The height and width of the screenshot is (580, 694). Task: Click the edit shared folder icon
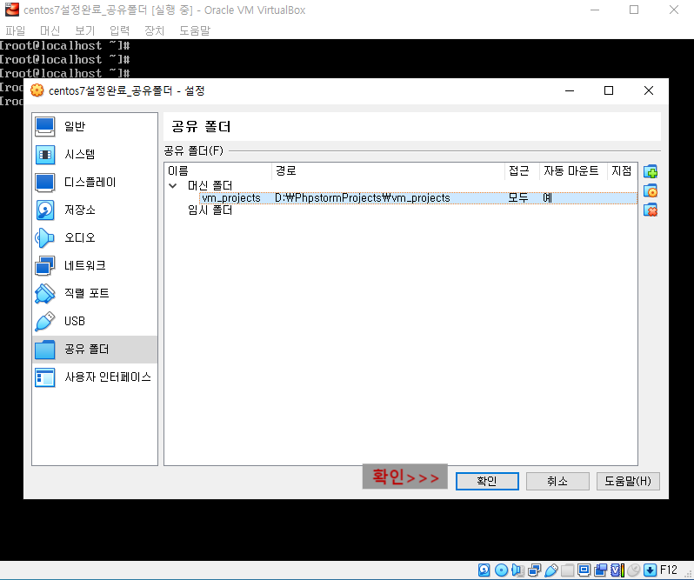tap(651, 190)
